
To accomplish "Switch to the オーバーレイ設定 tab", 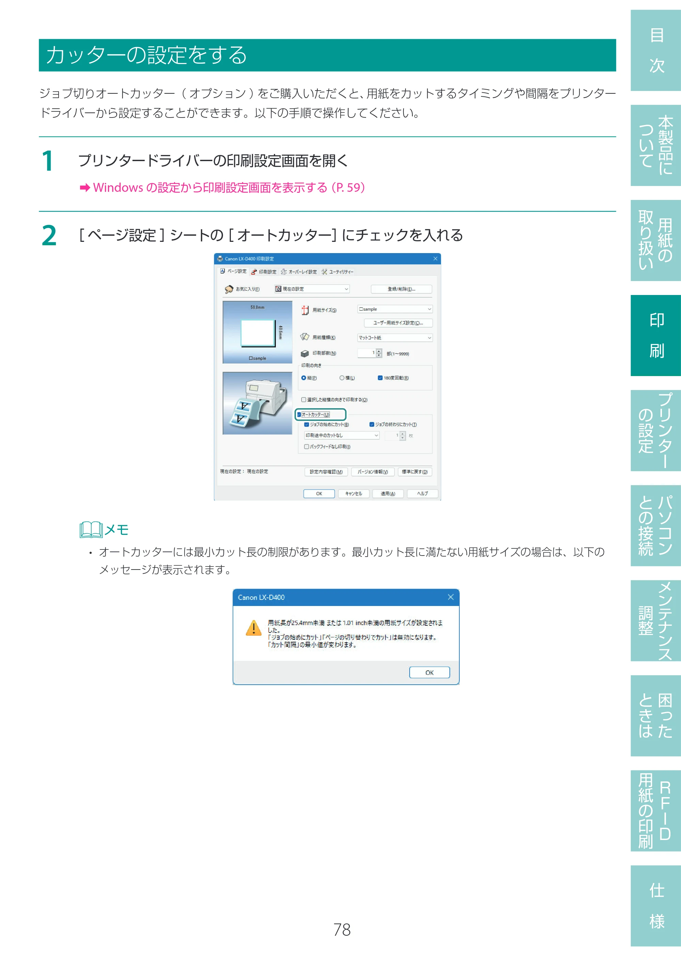I will click(299, 271).
